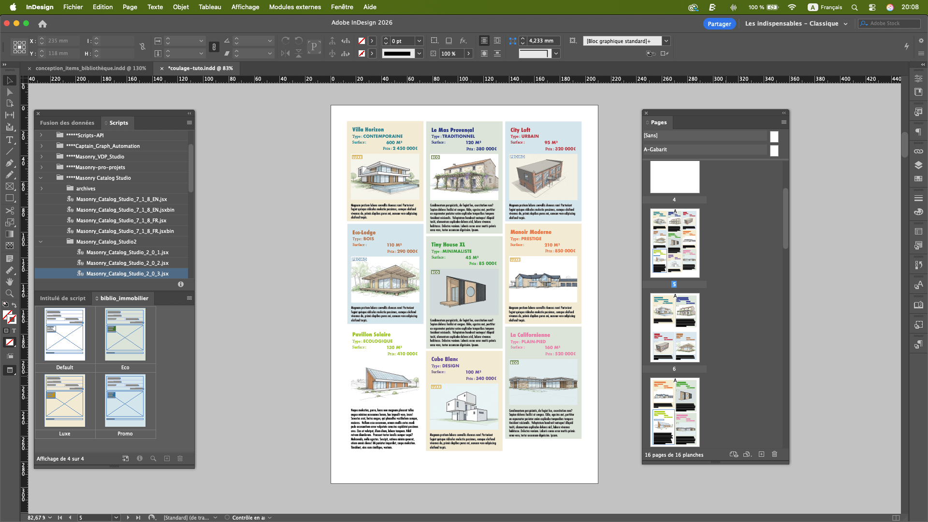The image size is (928, 522).
Task: Expand the Captain_Graph_Automation folder
Action: [41, 146]
